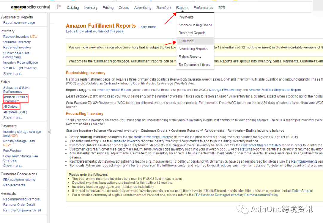The height and width of the screenshot is (223, 323).
Task: Click the Learn more link beside title
Action: click(147, 27)
